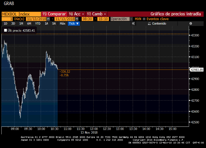Click the chart settings gear icon
Viewport: 206px width, 148px height.
(191, 23)
